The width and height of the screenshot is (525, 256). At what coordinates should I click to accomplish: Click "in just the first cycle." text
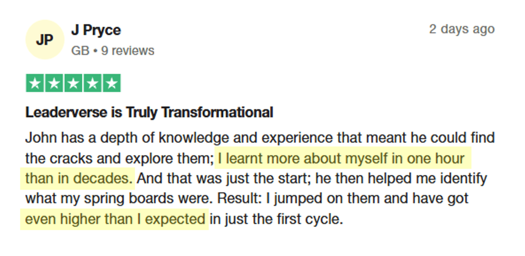click(276, 219)
